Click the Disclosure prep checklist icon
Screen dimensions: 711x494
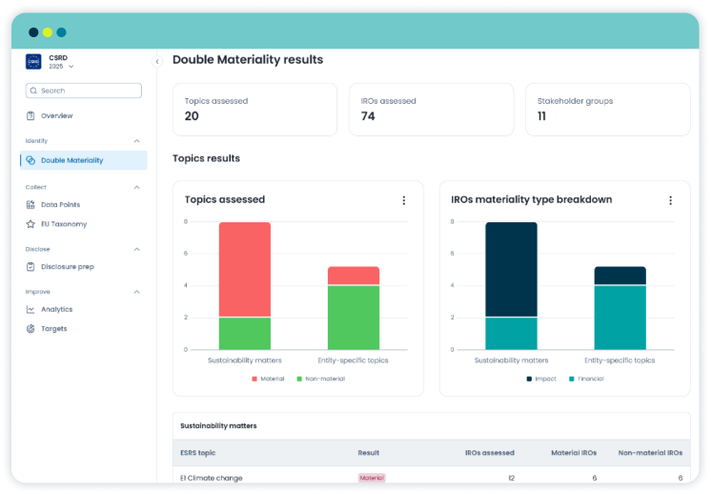tap(30, 267)
